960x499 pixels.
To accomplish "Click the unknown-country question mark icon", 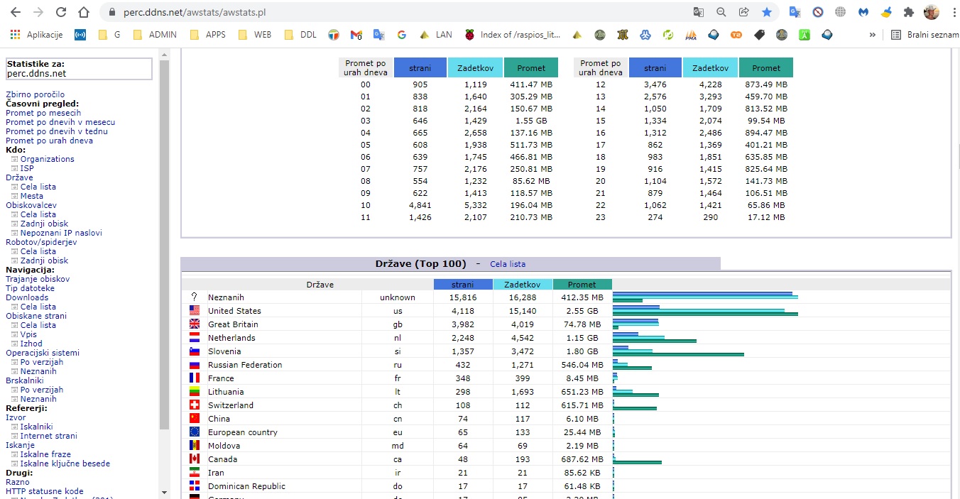I will 195,297.
